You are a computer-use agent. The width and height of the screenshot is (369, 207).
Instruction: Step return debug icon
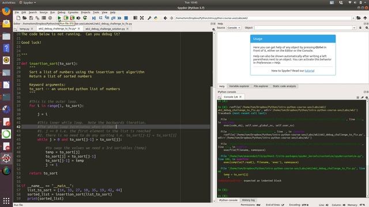tap(113, 18)
